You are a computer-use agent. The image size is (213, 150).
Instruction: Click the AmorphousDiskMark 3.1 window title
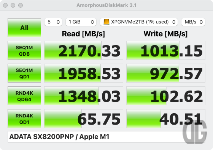(106, 5)
